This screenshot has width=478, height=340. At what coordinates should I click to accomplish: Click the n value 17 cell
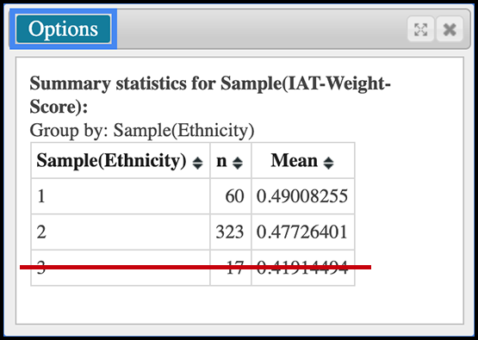(231, 268)
